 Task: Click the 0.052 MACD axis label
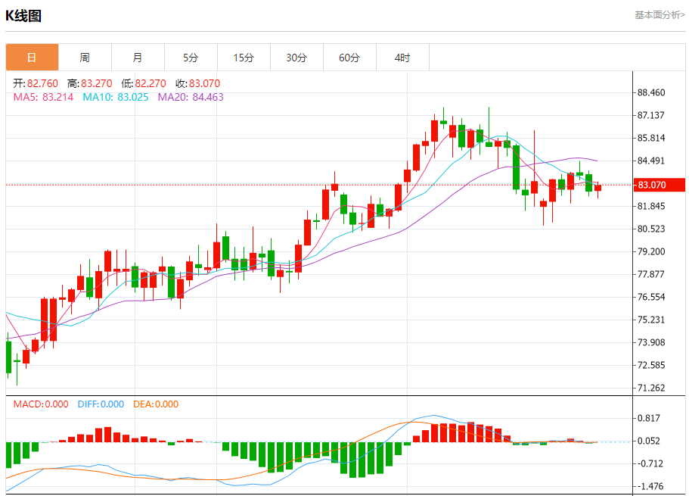point(649,441)
